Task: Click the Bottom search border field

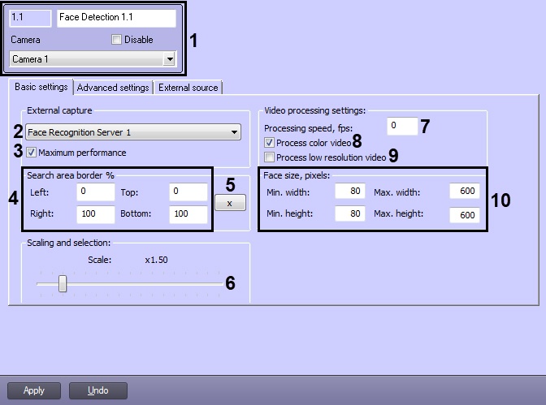Action: (x=188, y=214)
